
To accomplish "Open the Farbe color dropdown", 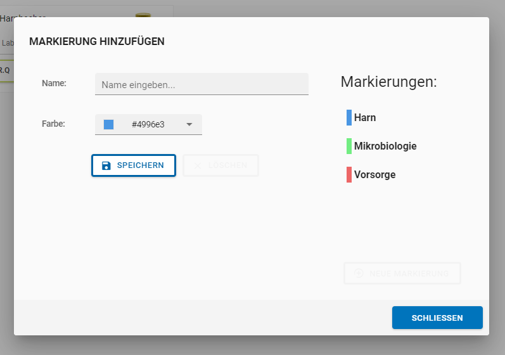I will pyautogui.click(x=148, y=124).
